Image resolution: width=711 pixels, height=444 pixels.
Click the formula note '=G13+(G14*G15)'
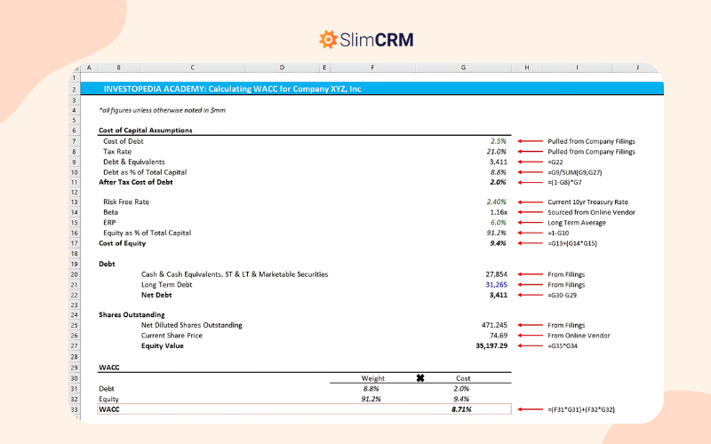pyautogui.click(x=572, y=243)
